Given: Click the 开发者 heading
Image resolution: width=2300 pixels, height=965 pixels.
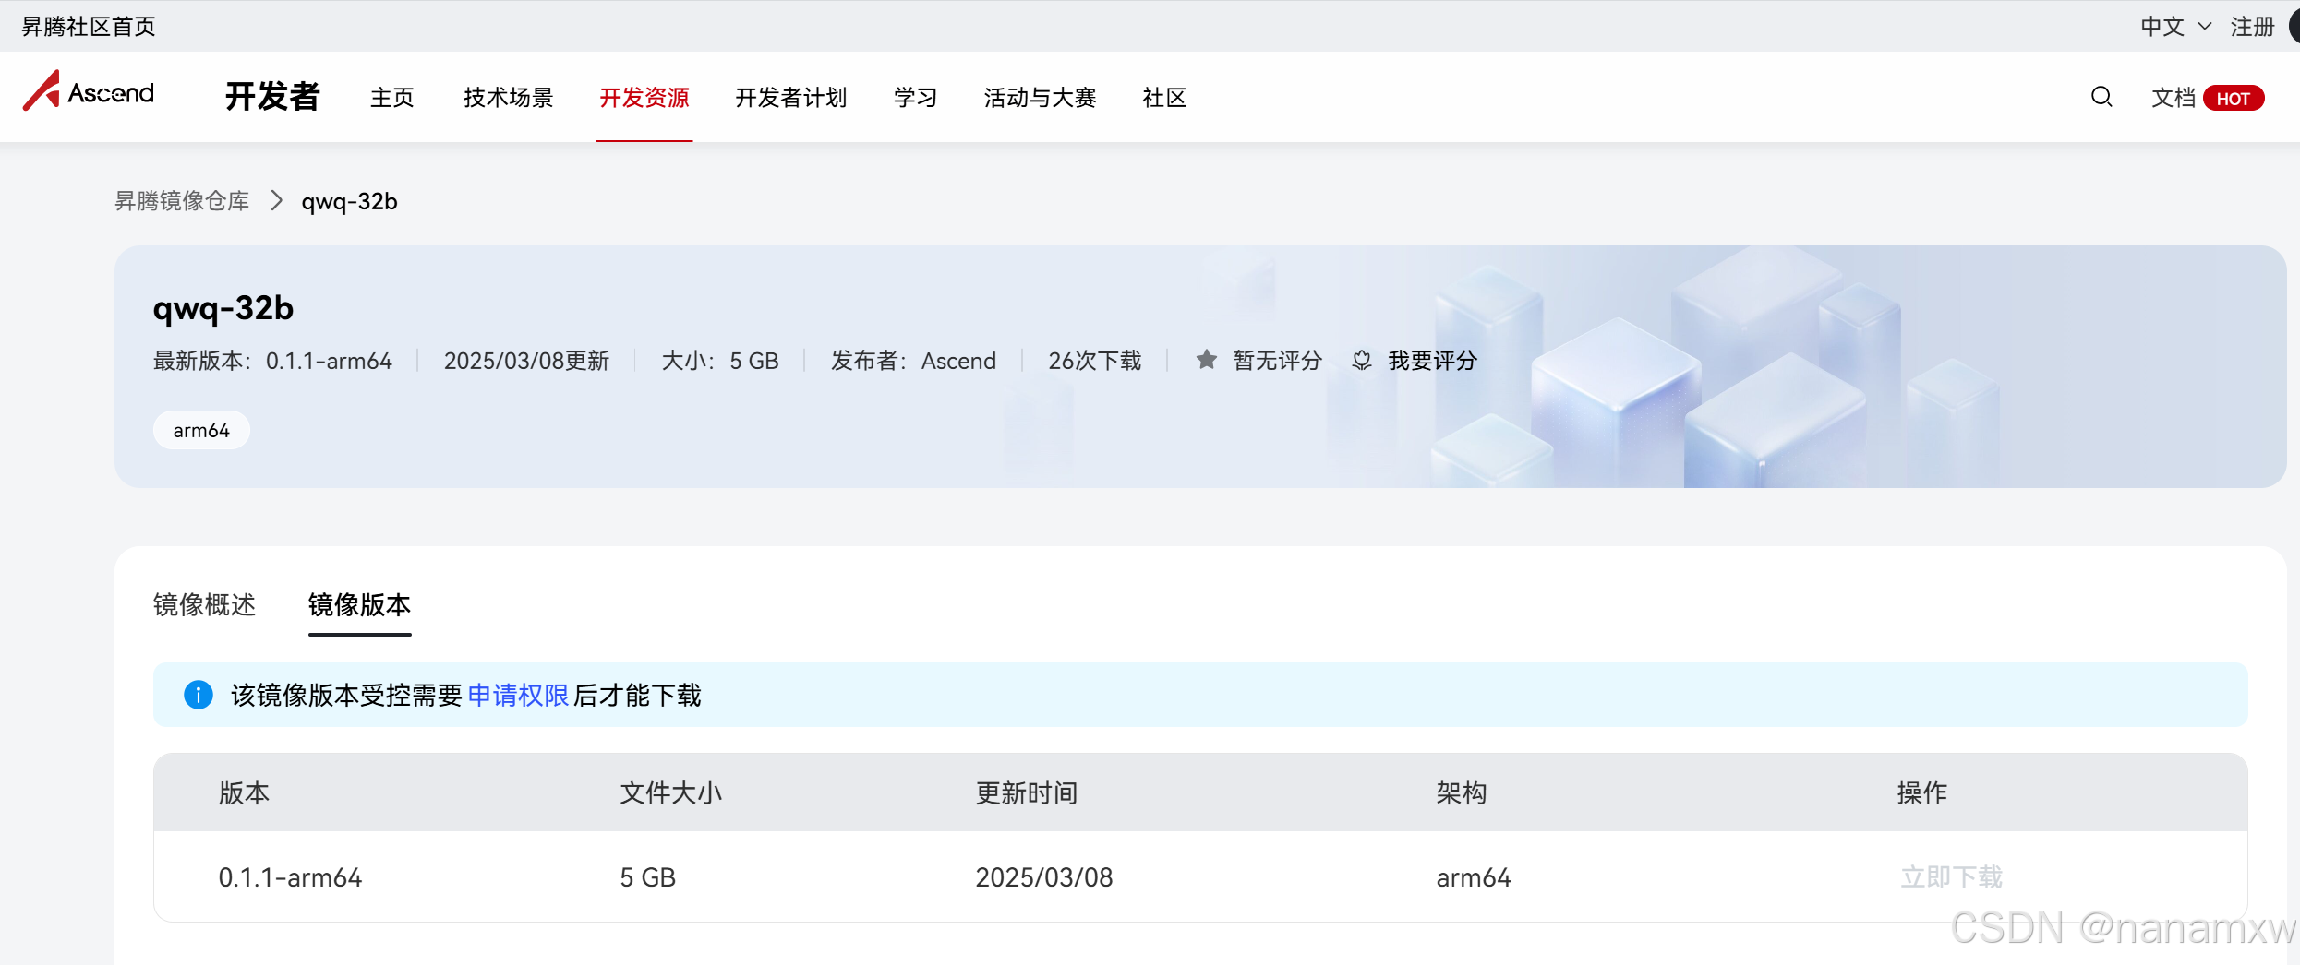Looking at the screenshot, I should point(272,96).
